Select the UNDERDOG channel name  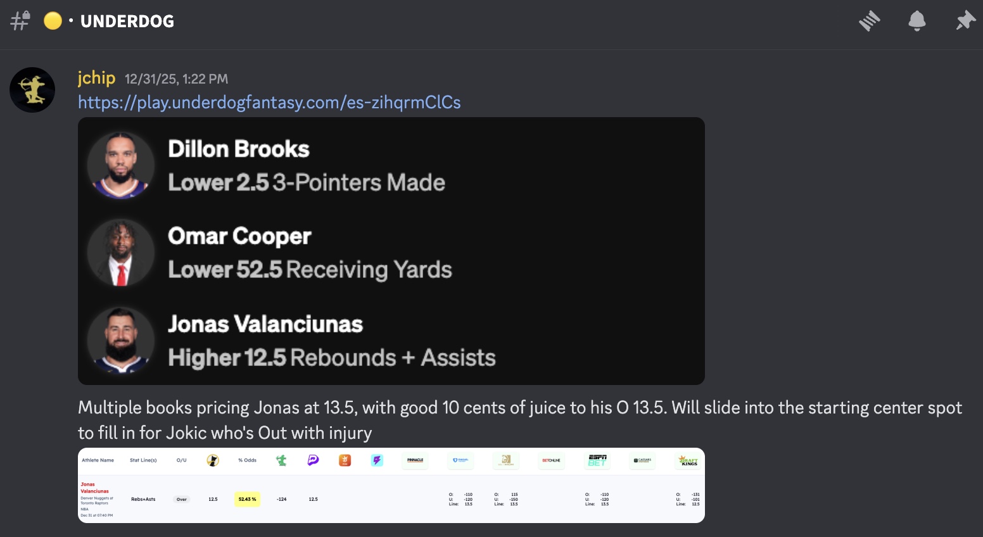[x=127, y=21]
